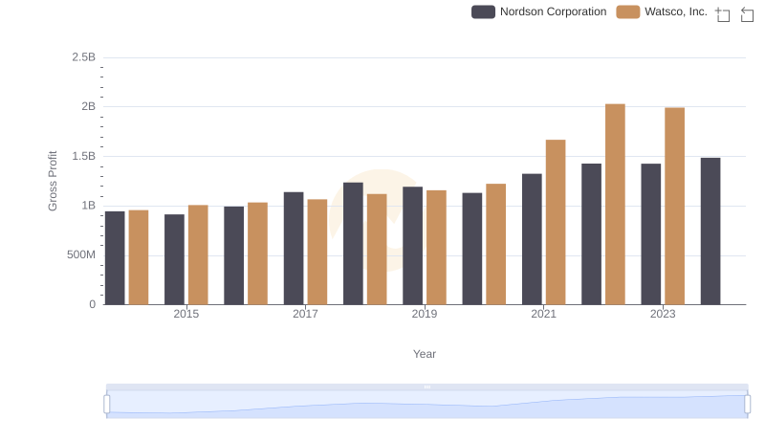Image resolution: width=765 pixels, height=441 pixels.
Task: Grab the right handle of range slider
Action: tap(747, 404)
